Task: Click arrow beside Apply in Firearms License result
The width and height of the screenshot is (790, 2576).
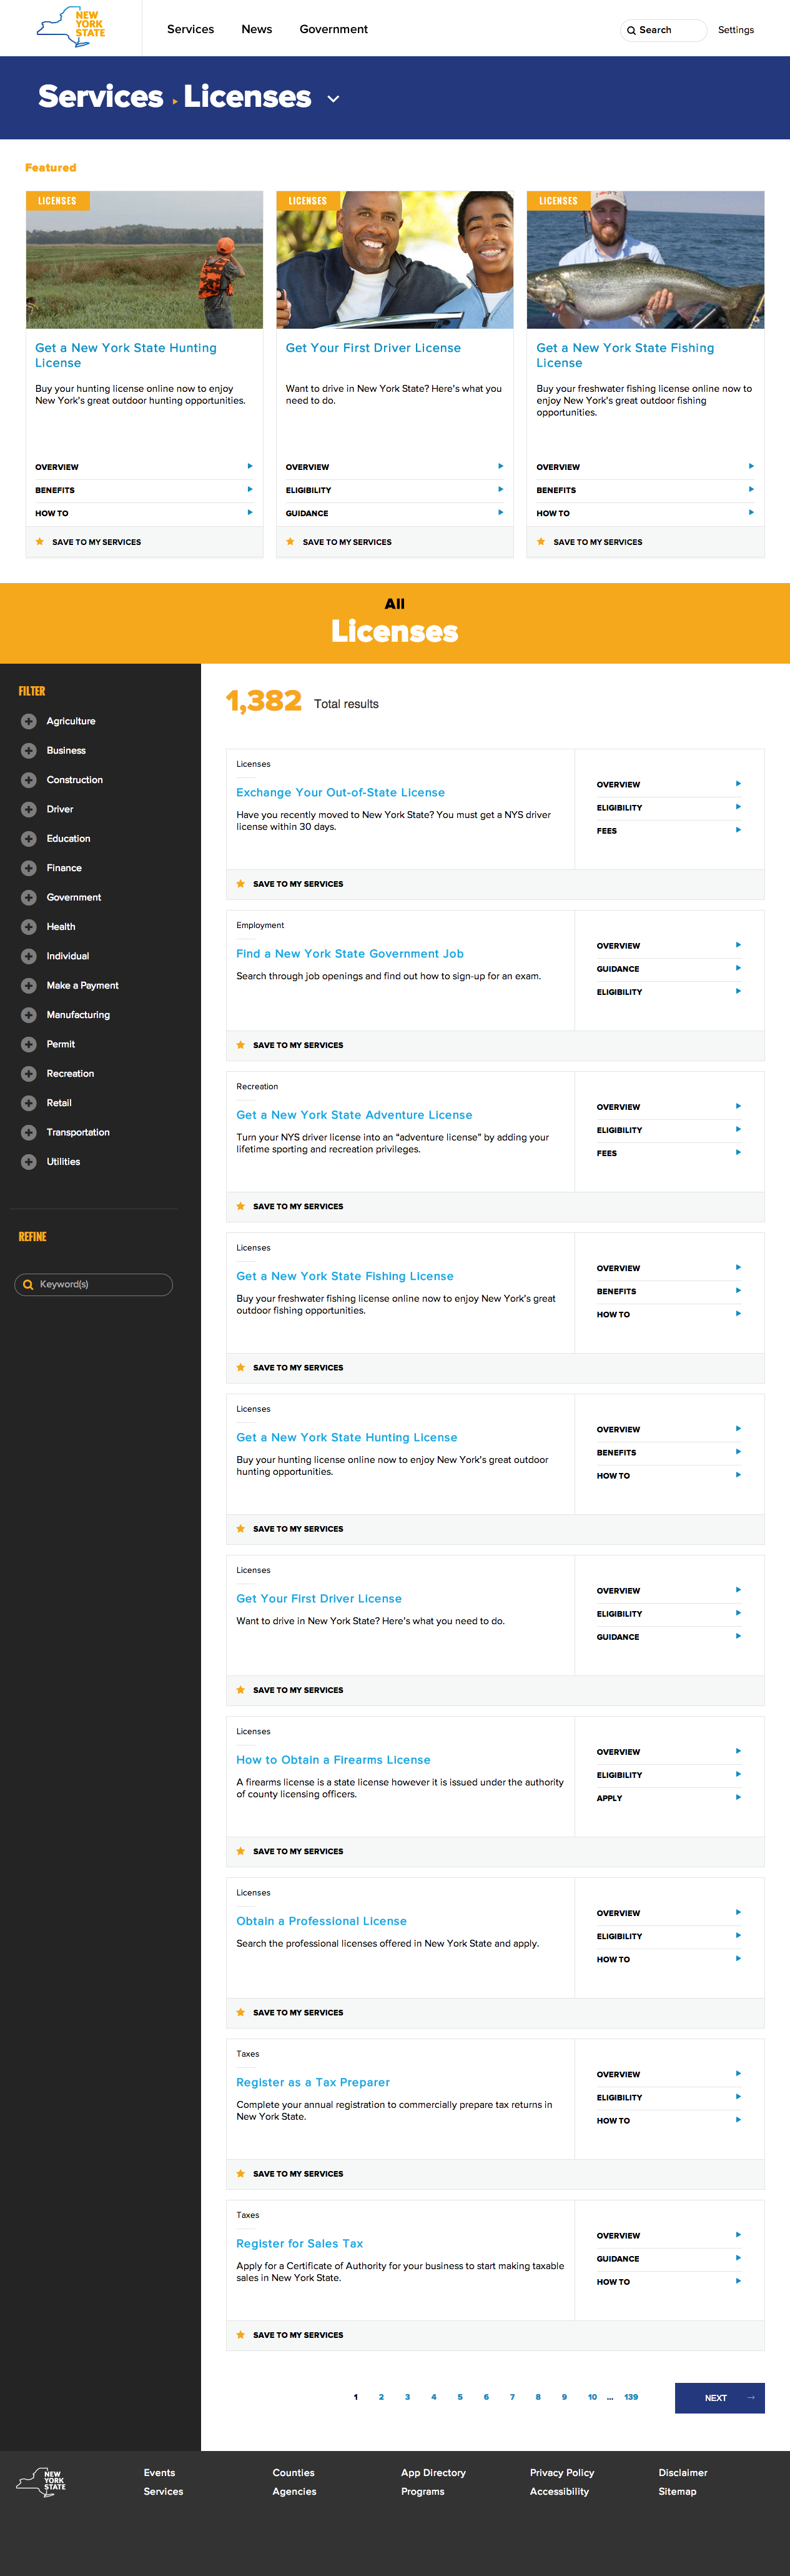Action: (738, 1798)
